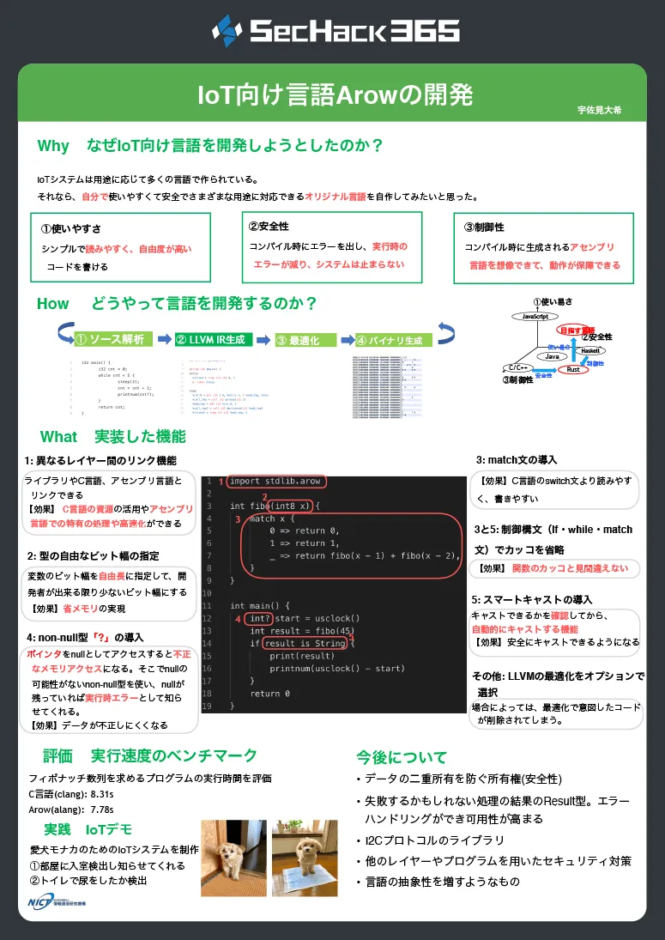Click the heading 1: 異なるレイヤー間のリンク機能
The height and width of the screenshot is (940, 665).
[100, 460]
